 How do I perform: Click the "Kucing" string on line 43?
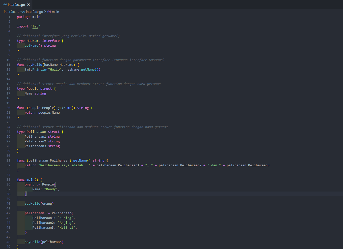65,218
